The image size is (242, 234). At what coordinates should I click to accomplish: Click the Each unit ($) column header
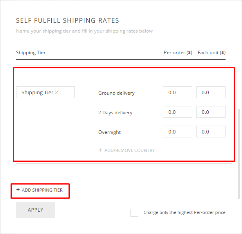pyautogui.click(x=211, y=53)
